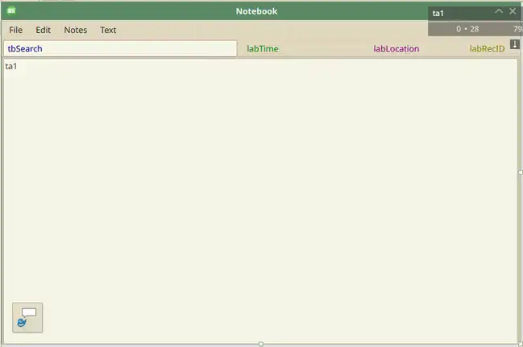This screenshot has height=347, width=523.
Task: Open the Notes menu
Action: (76, 30)
